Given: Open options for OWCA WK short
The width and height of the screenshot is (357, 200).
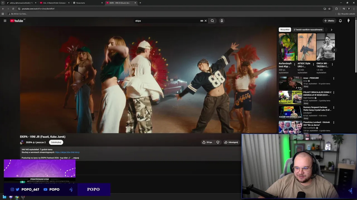Looking at the screenshot, I should tap(332, 64).
